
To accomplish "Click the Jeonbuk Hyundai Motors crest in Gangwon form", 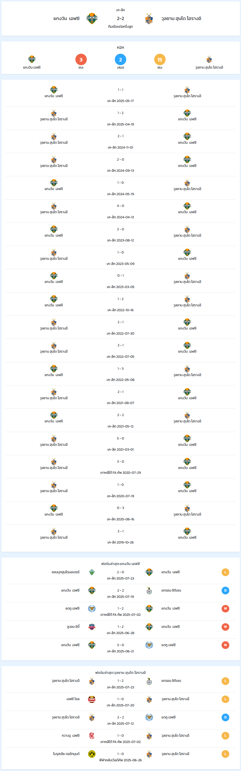I will point(92,572).
